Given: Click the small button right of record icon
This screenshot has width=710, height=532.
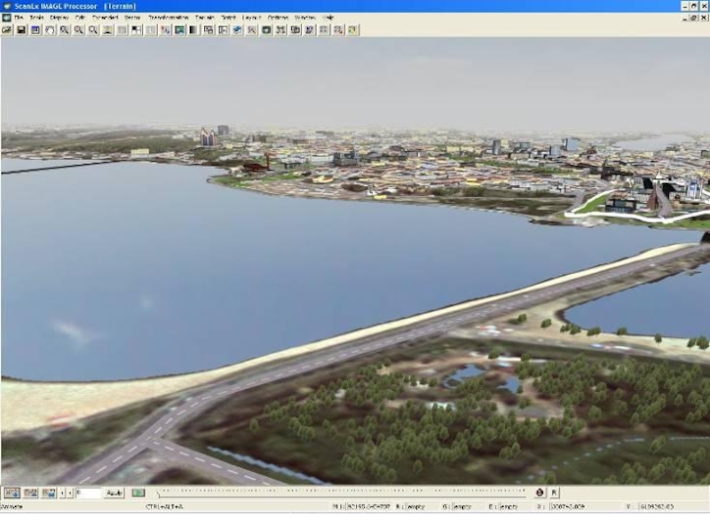Looking at the screenshot, I should coord(555,492).
